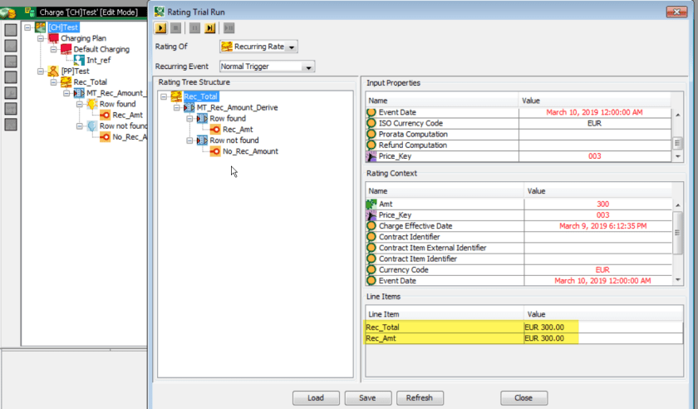
Task: Collapse Charging Plan node in Charge window
Action: pyautogui.click(x=41, y=38)
